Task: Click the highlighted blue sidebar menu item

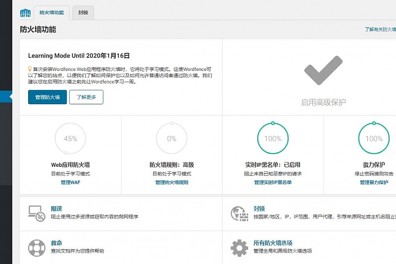Action: (6, 96)
